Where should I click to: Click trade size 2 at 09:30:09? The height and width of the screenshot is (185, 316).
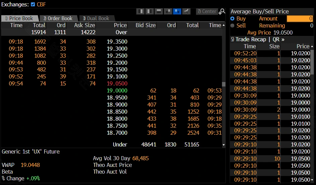tap(278, 110)
